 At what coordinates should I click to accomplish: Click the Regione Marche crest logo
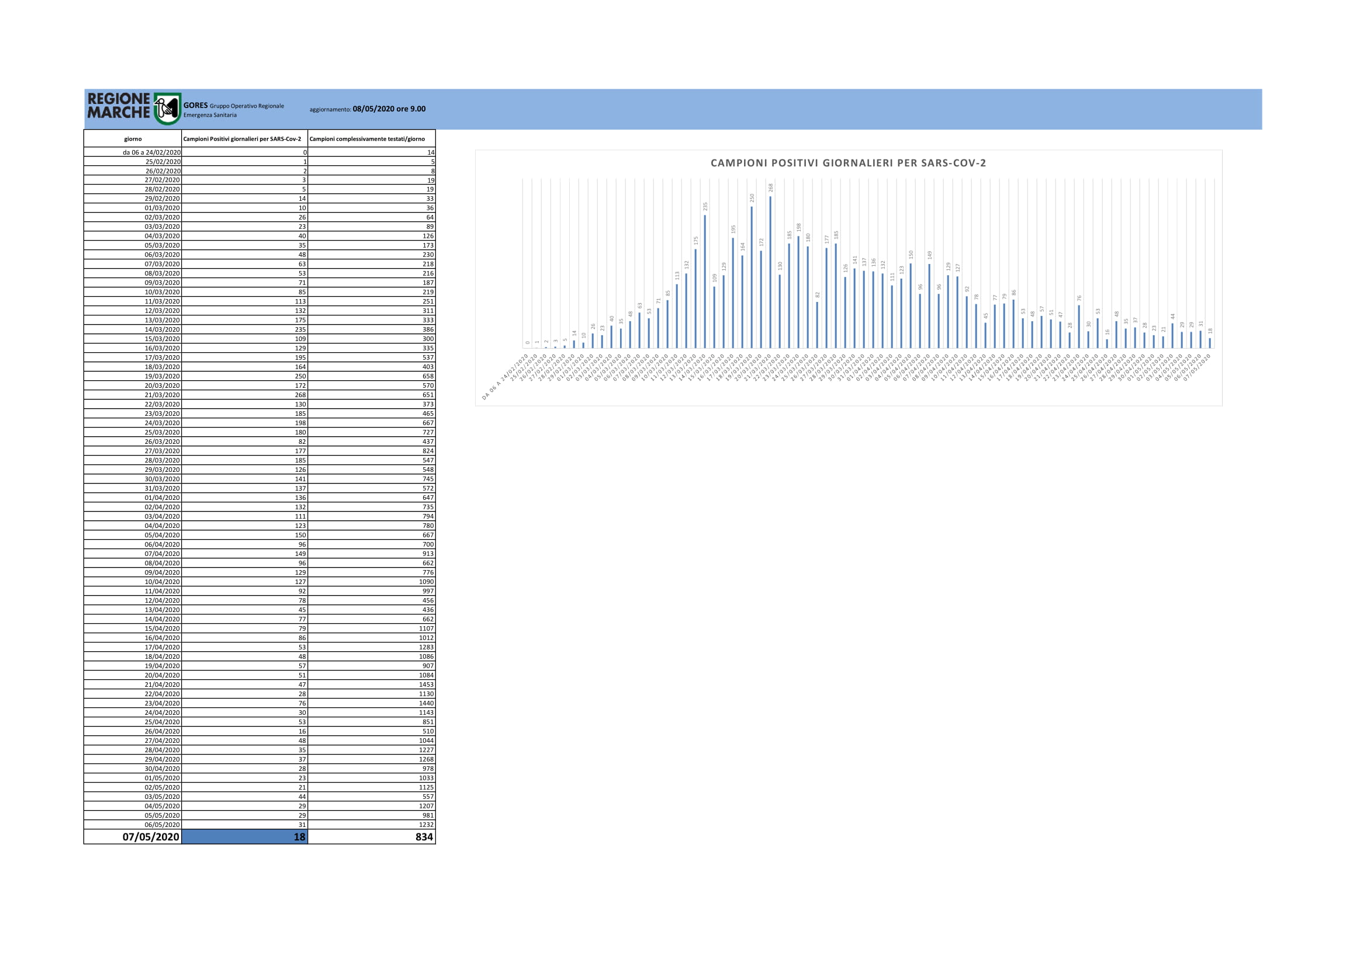pyautogui.click(x=167, y=109)
